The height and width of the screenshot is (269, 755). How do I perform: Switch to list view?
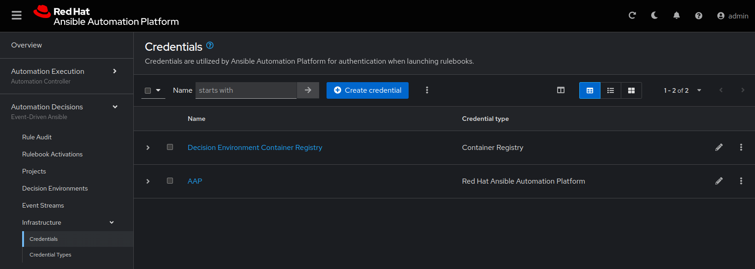(x=611, y=90)
